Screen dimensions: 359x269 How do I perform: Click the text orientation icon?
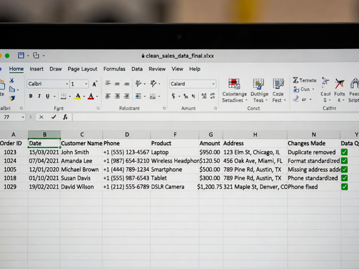click(x=138, y=84)
